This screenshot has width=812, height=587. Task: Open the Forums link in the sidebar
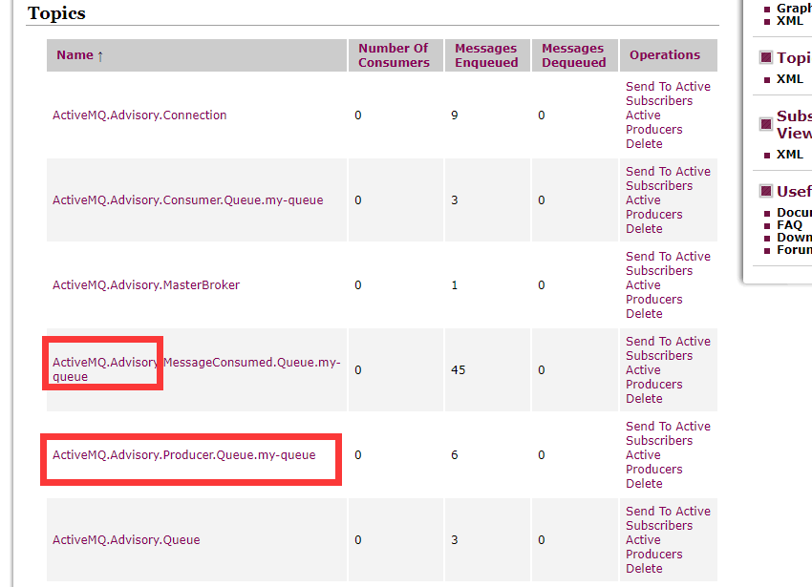coord(794,249)
